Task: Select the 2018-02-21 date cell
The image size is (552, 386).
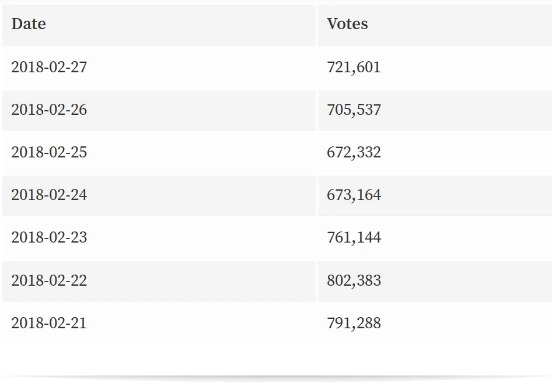Action: [159, 324]
